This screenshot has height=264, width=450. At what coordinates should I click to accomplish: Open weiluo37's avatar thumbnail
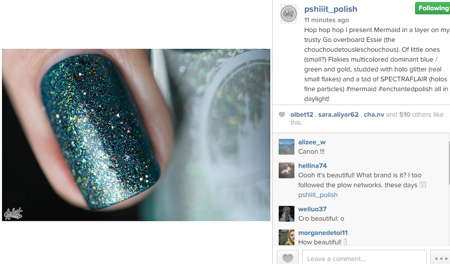coord(287,214)
